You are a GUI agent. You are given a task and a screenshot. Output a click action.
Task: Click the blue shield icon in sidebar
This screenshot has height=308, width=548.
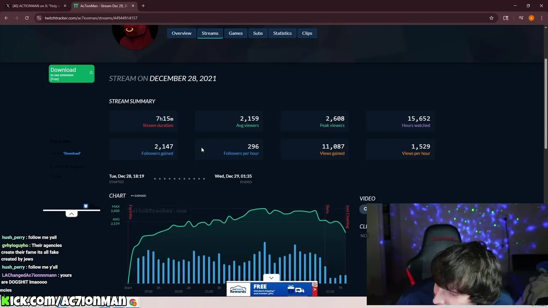coord(86,206)
